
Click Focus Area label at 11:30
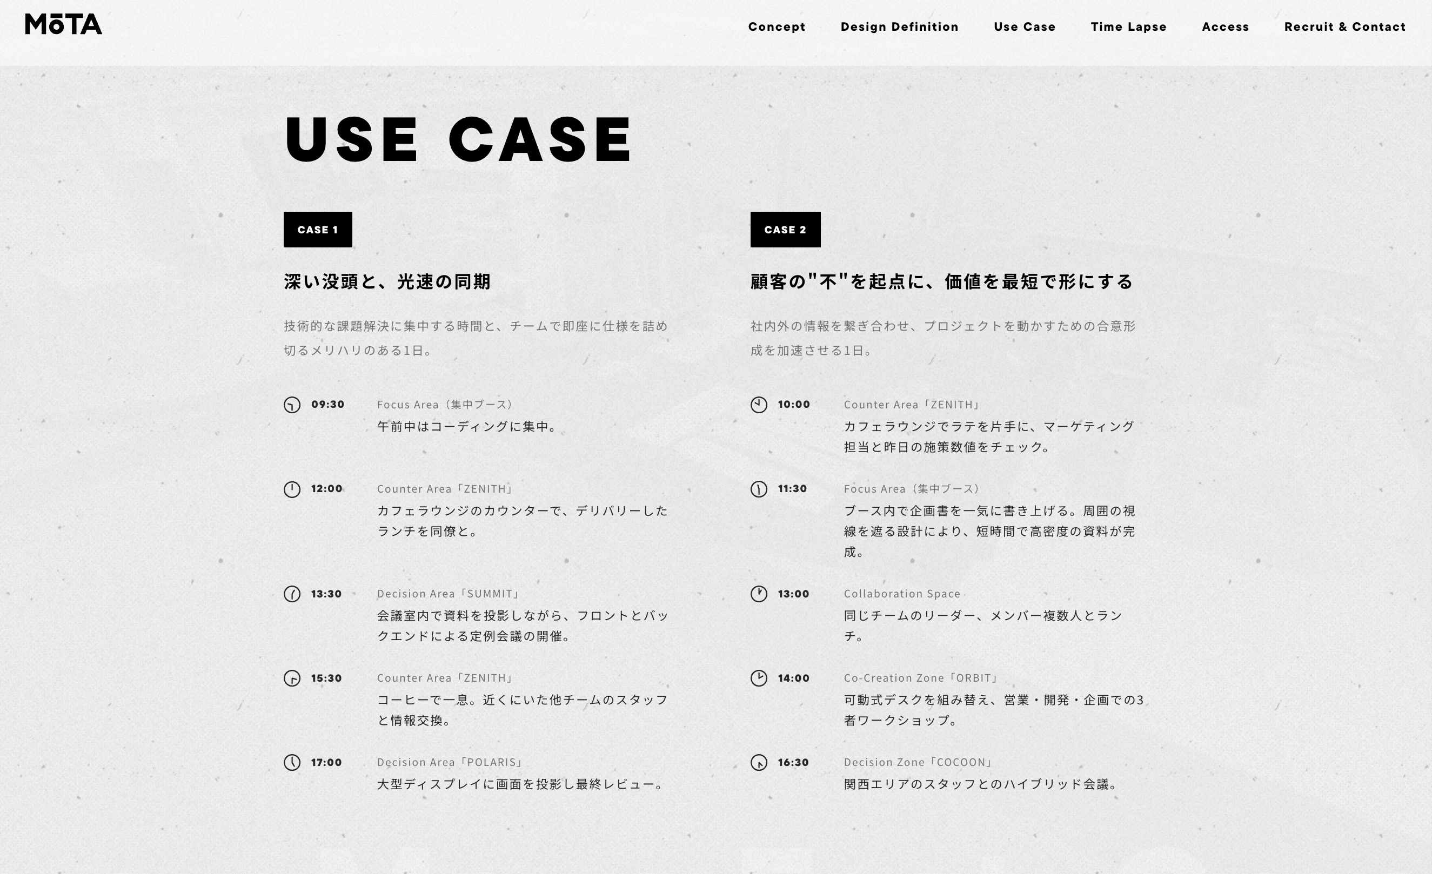pyautogui.click(x=913, y=489)
